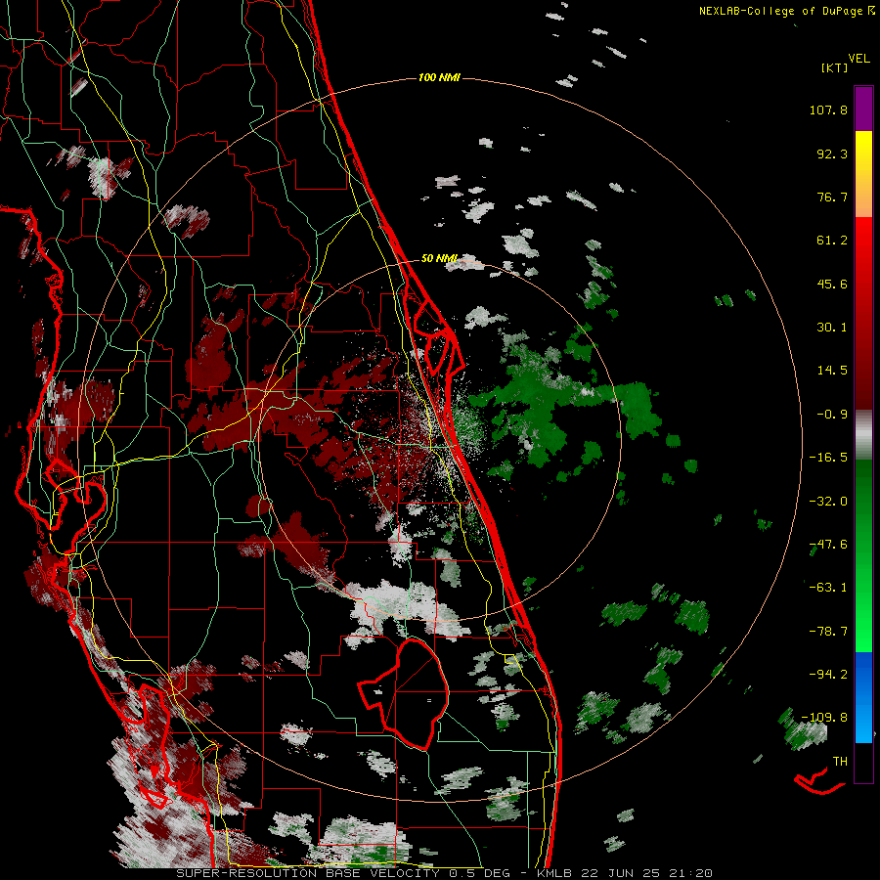Click the -47.6 legend value

coord(828,545)
